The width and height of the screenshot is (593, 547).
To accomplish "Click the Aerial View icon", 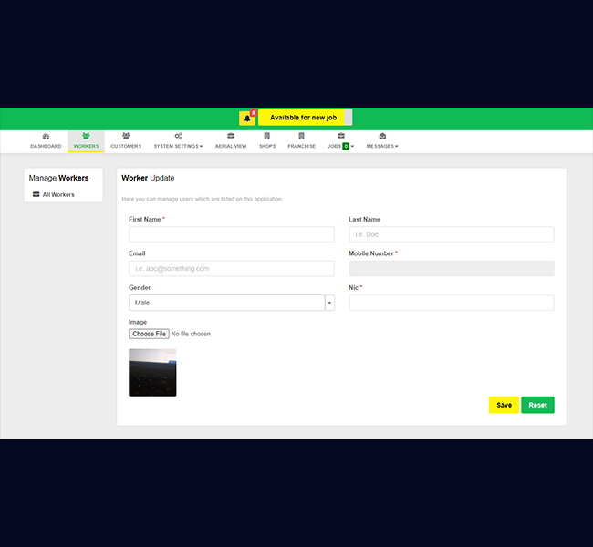I will coord(231,136).
